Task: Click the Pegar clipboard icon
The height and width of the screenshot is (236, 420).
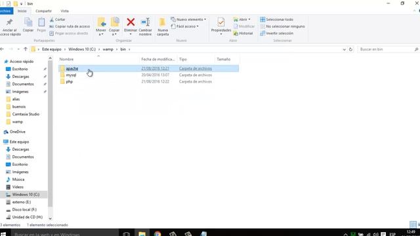Action: click(x=41, y=22)
